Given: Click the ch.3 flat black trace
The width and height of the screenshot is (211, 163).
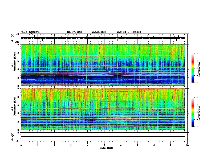Looking at the screenshot, I should [103, 136].
